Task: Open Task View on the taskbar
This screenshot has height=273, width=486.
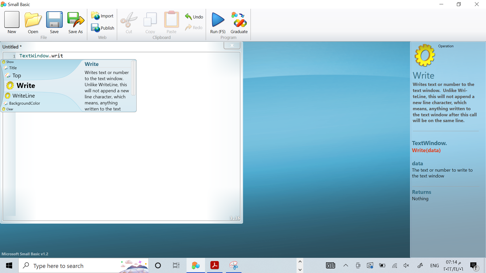Action: click(x=176, y=265)
